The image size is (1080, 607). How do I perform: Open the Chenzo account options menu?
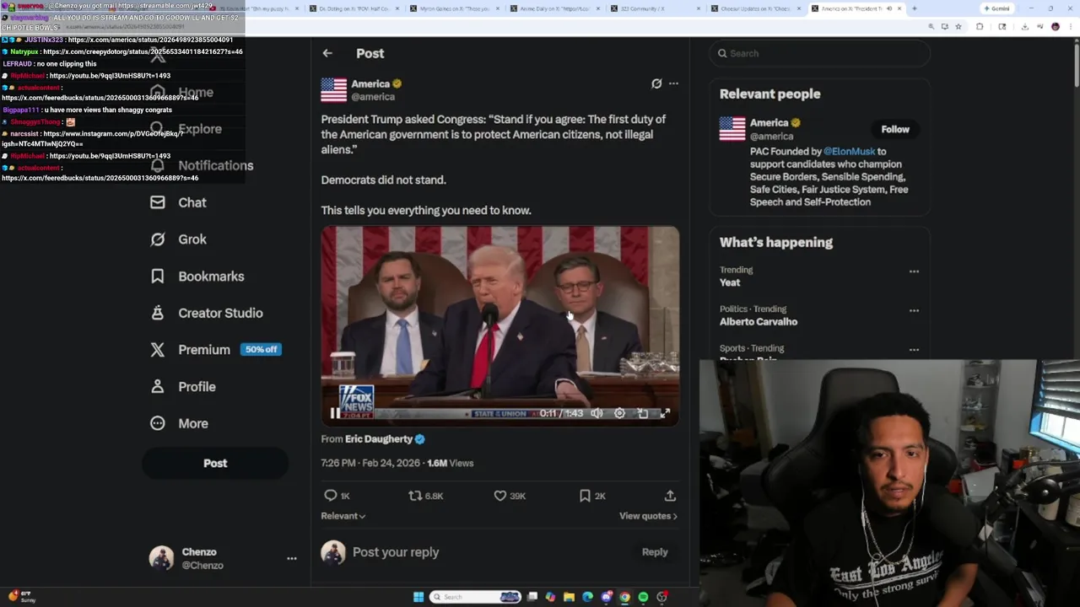coord(292,558)
